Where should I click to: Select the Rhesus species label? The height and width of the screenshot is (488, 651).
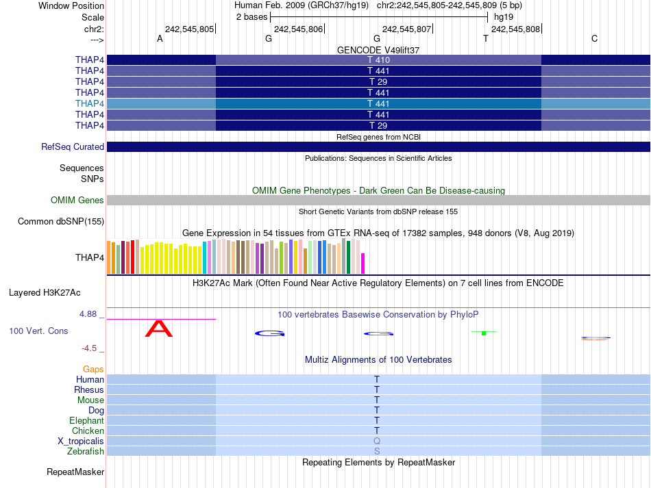pyautogui.click(x=89, y=389)
